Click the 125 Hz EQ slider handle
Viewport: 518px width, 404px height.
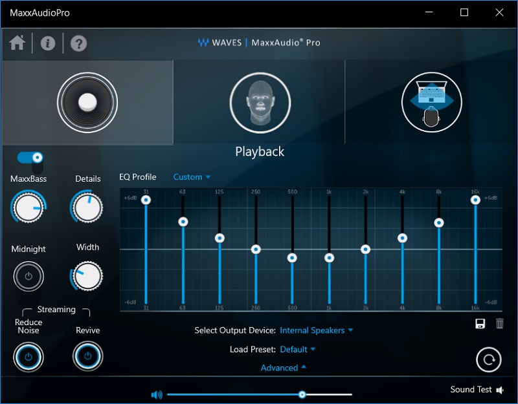220,238
